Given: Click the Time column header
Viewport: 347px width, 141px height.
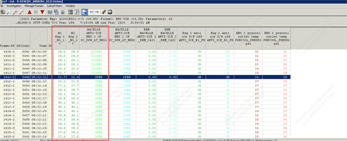Looking at the screenshot, I should coord(43,46).
